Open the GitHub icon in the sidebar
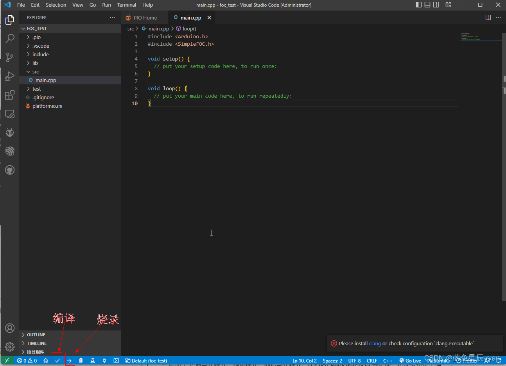 click(10, 170)
